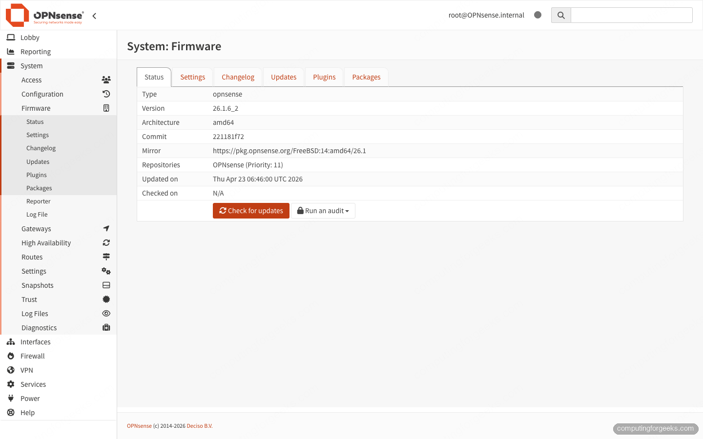Collapse the System menu

point(59,66)
